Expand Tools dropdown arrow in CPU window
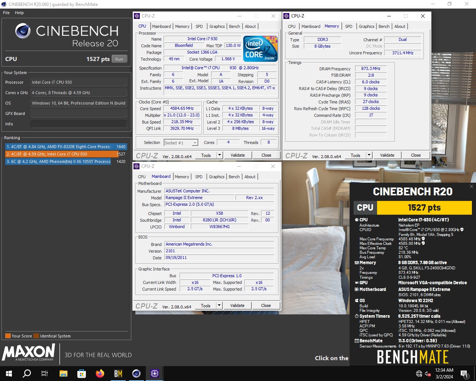Viewport: 476px width, 381px height. tap(220, 155)
